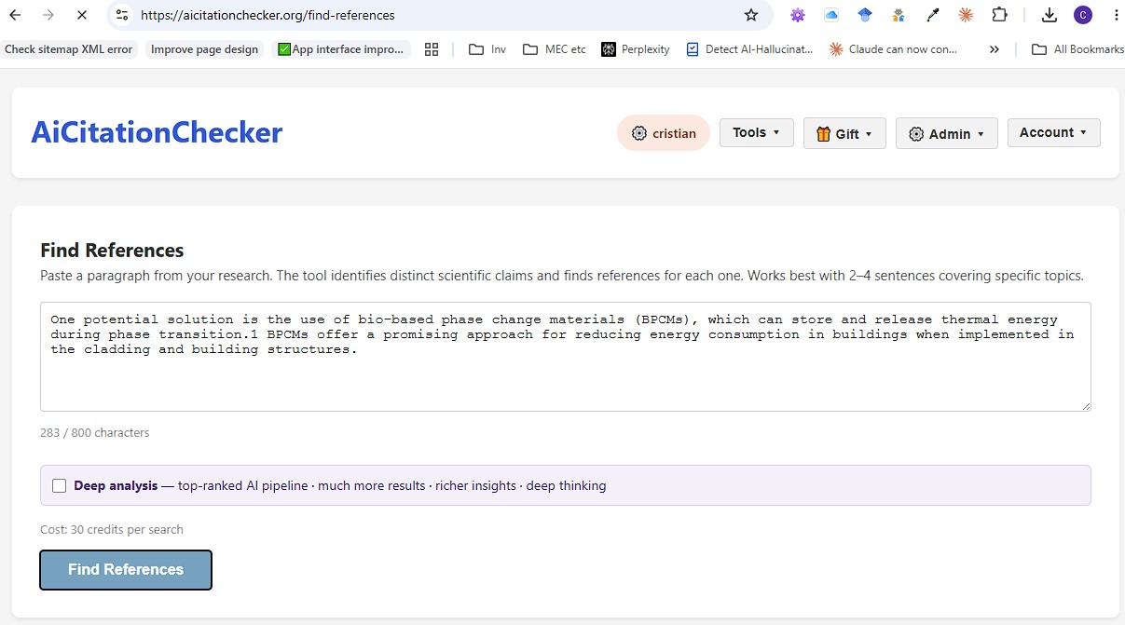Open Claude can now con... bookmark
This screenshot has height=625, width=1125.
point(894,49)
